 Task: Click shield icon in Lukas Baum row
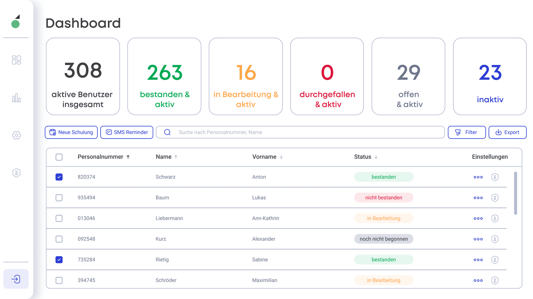pyautogui.click(x=495, y=198)
